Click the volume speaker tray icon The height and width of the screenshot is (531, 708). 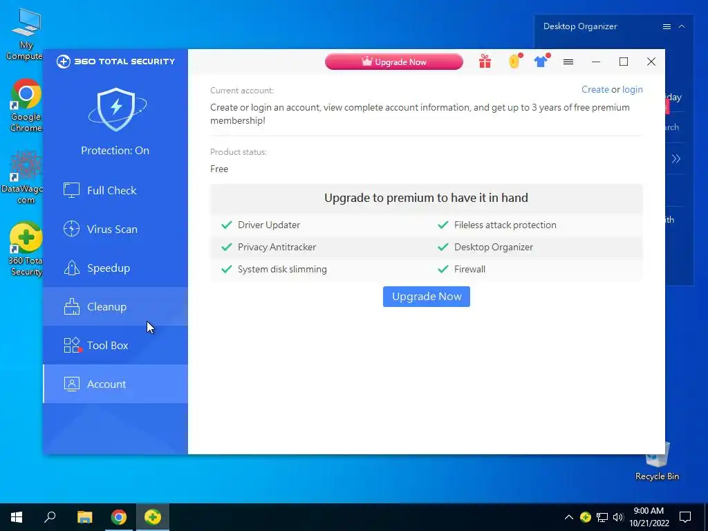(x=618, y=517)
